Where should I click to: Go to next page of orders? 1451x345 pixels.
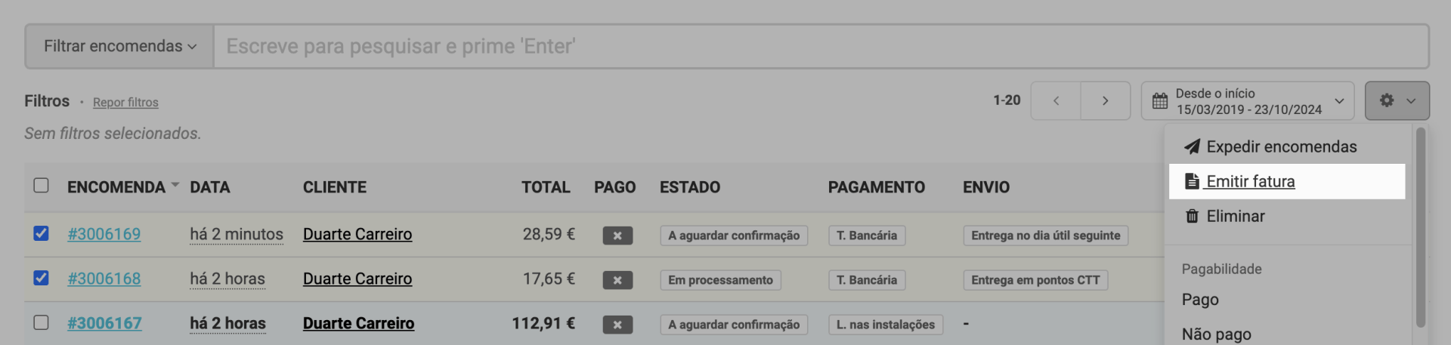pyautogui.click(x=1105, y=100)
